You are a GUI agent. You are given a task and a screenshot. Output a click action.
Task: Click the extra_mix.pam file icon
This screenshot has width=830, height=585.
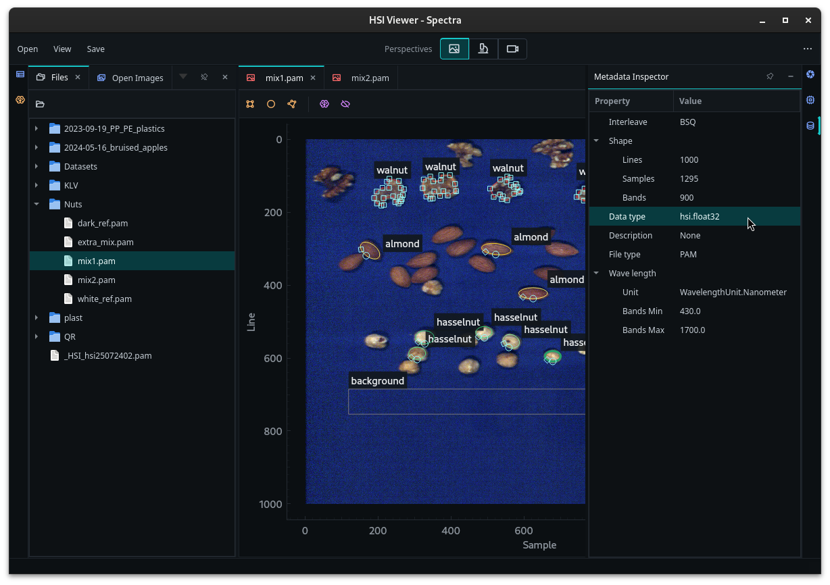coord(68,242)
